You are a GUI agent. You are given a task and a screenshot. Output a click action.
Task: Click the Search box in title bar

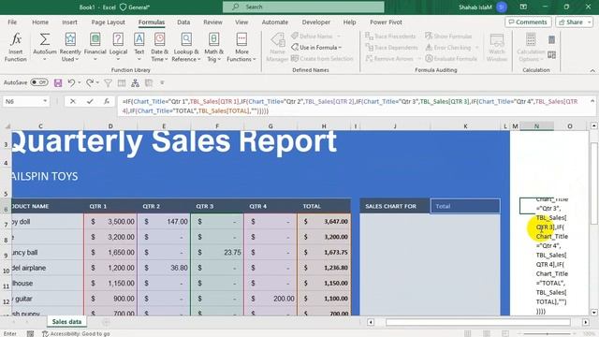pos(303,7)
